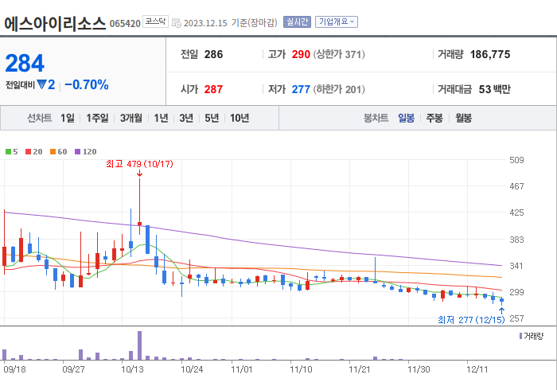The width and height of the screenshot is (557, 390).
Task: Switch to 월봉 candlestick chart
Action: click(464, 118)
